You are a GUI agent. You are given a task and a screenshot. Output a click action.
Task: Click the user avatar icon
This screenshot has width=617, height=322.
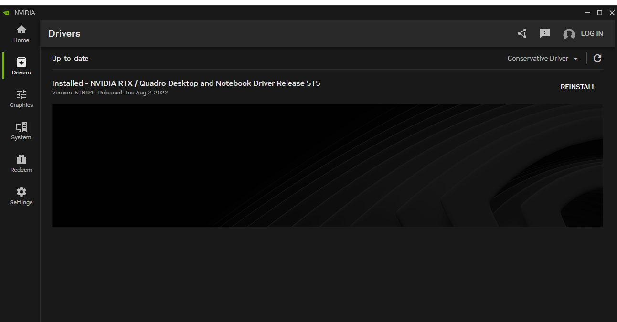click(569, 34)
